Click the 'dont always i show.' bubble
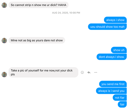The width and height of the screenshot is (129, 110). 111,57
